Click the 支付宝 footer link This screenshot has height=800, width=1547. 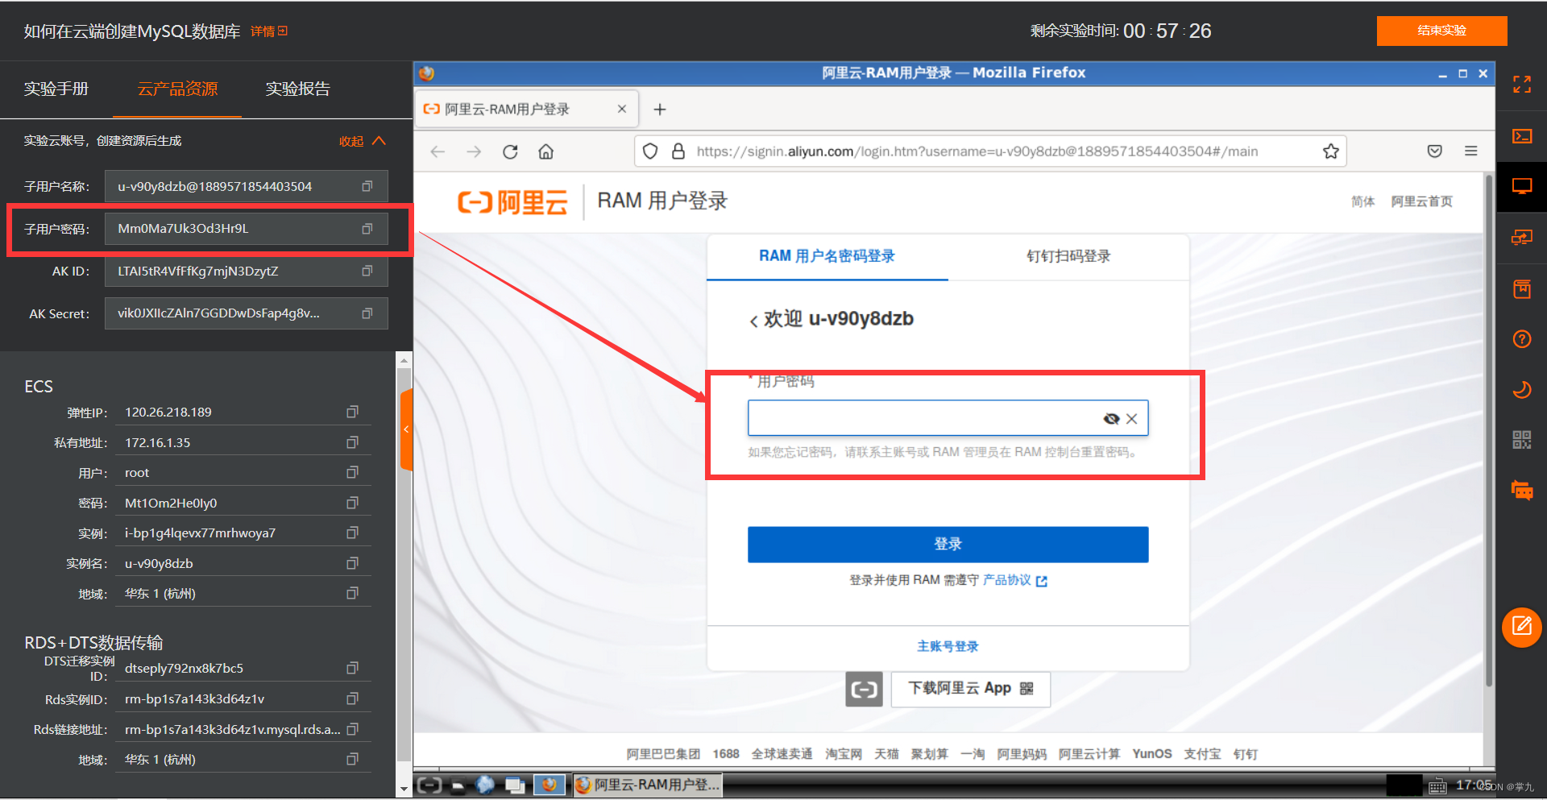click(1201, 754)
